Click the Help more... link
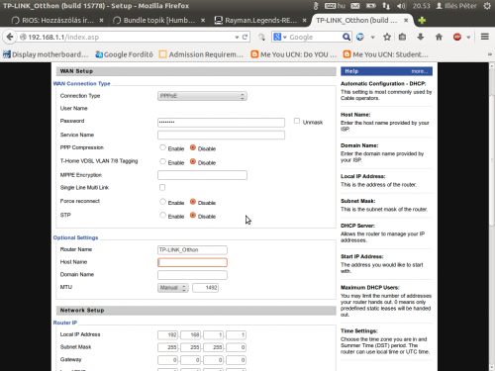Screen dimensions: 495x371 [x=419, y=71]
